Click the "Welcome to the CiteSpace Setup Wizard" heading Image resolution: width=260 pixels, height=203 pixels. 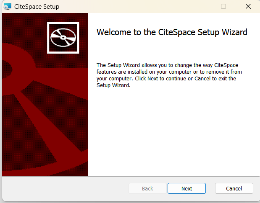coord(172,32)
